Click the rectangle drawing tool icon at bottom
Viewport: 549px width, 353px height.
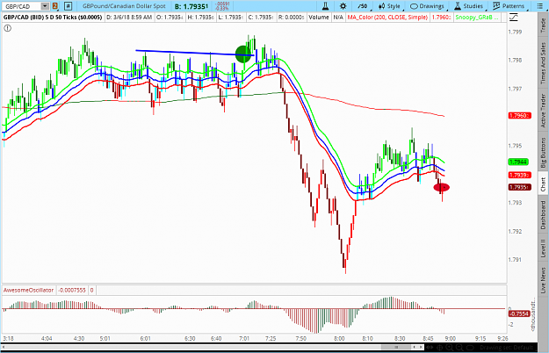click(470, 348)
